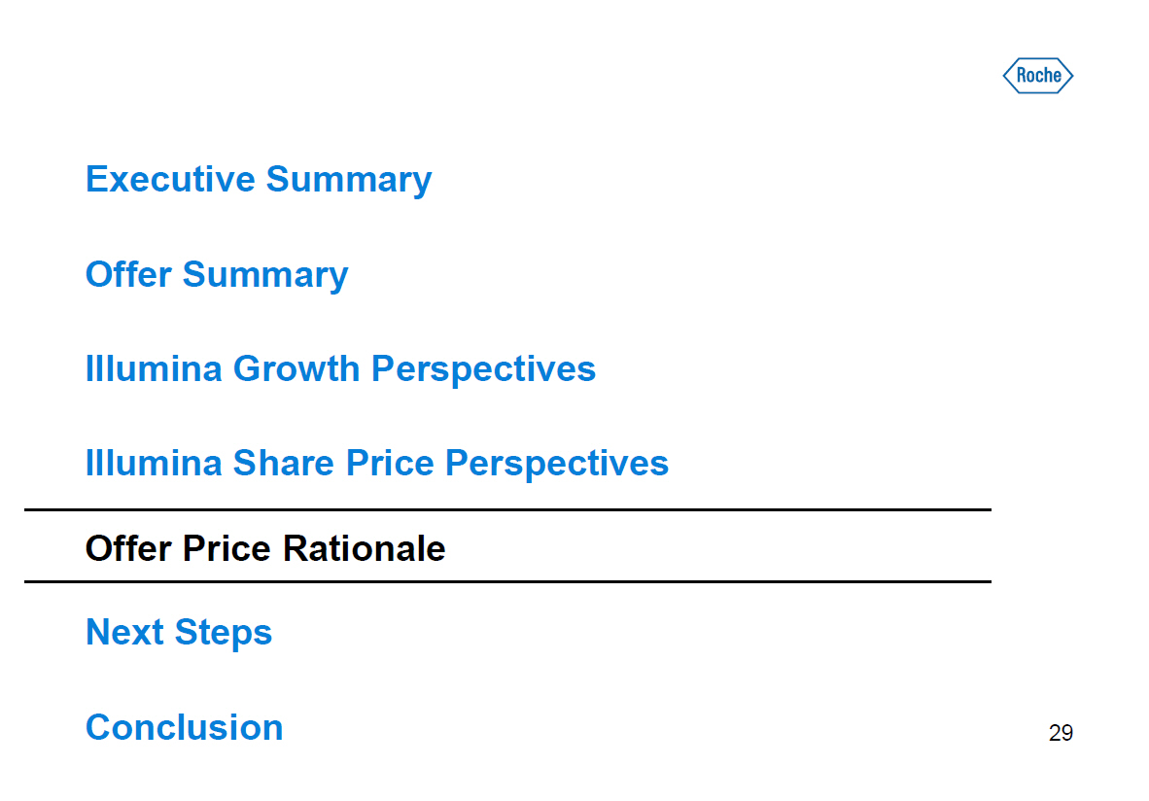1149x801 pixels.
Task: Go to the Offer Summary section
Action: 217,274
